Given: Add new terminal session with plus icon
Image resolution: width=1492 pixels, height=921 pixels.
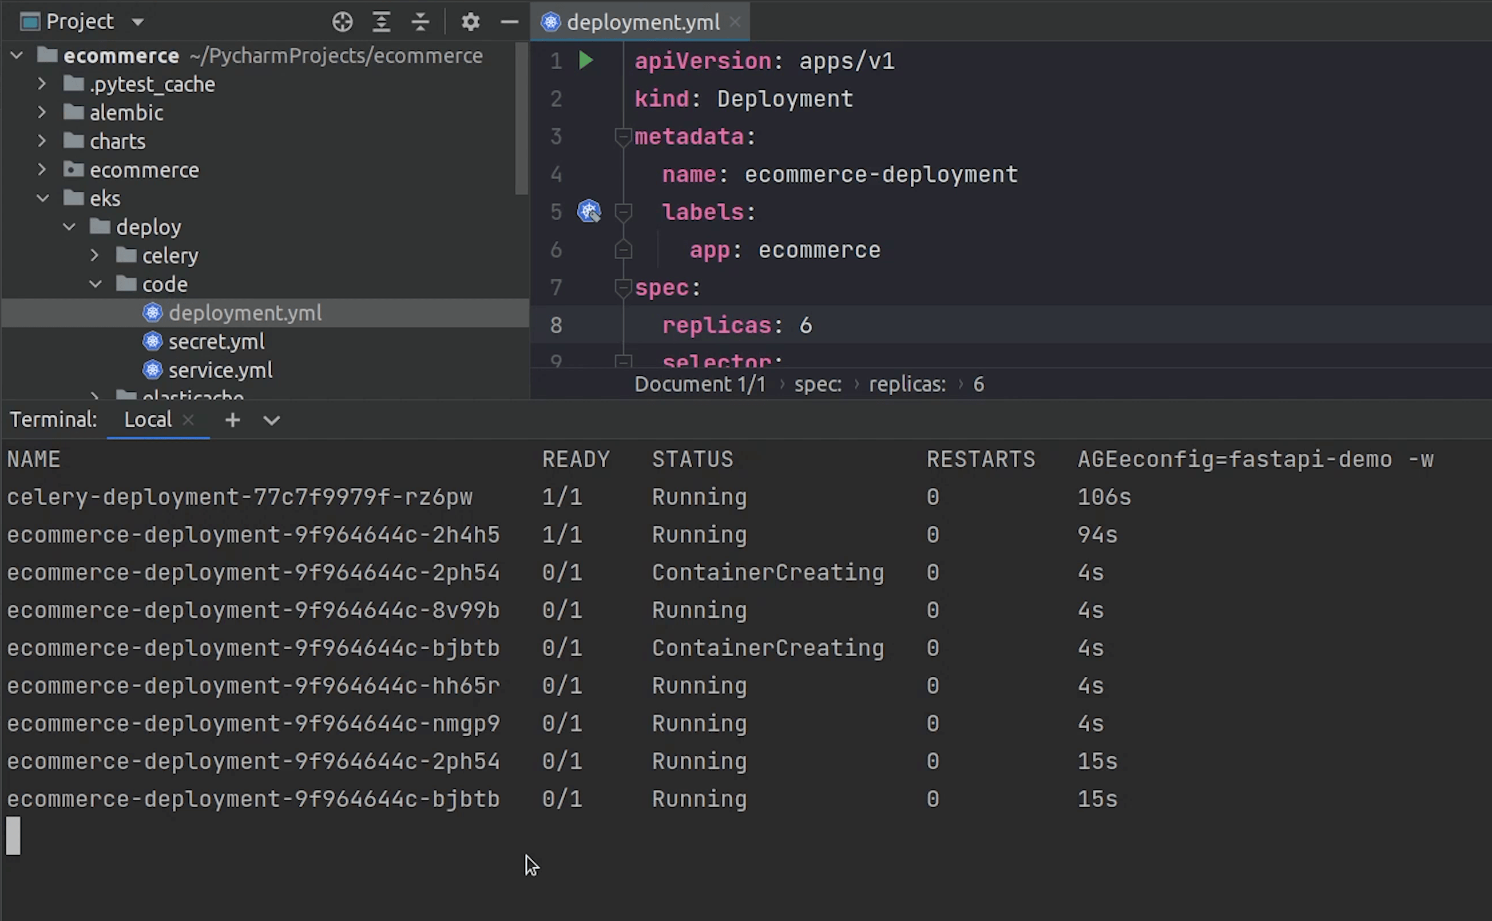Looking at the screenshot, I should [x=233, y=420].
